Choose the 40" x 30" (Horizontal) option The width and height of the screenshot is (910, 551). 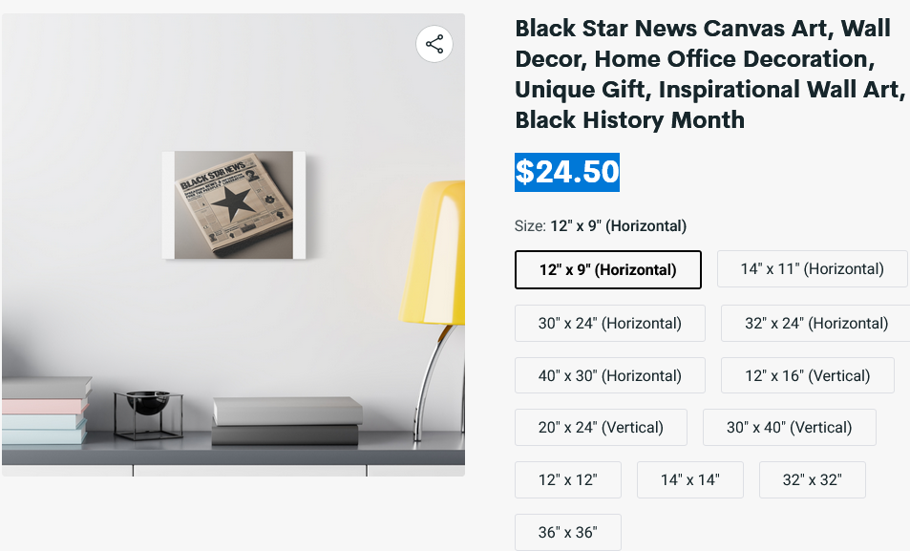point(610,375)
